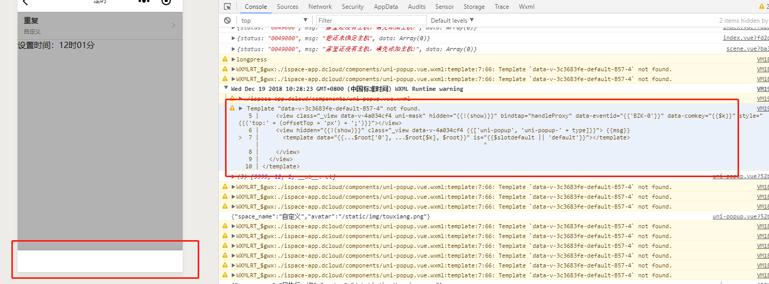Image resolution: width=769 pixels, height=284 pixels.
Task: Click the clear console icon
Action: [x=227, y=21]
